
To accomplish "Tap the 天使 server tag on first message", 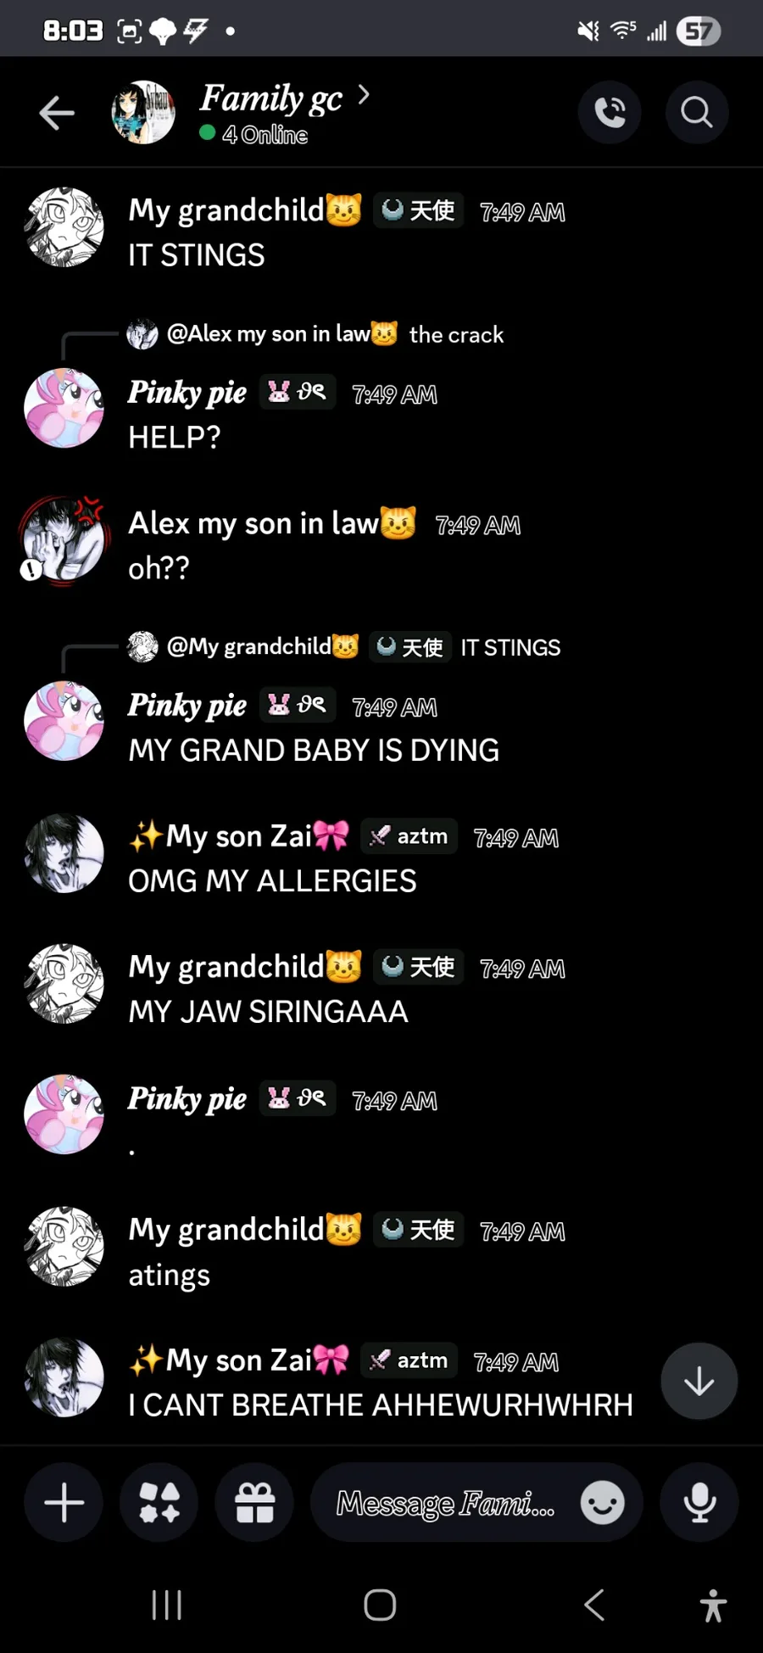I will tap(419, 210).
